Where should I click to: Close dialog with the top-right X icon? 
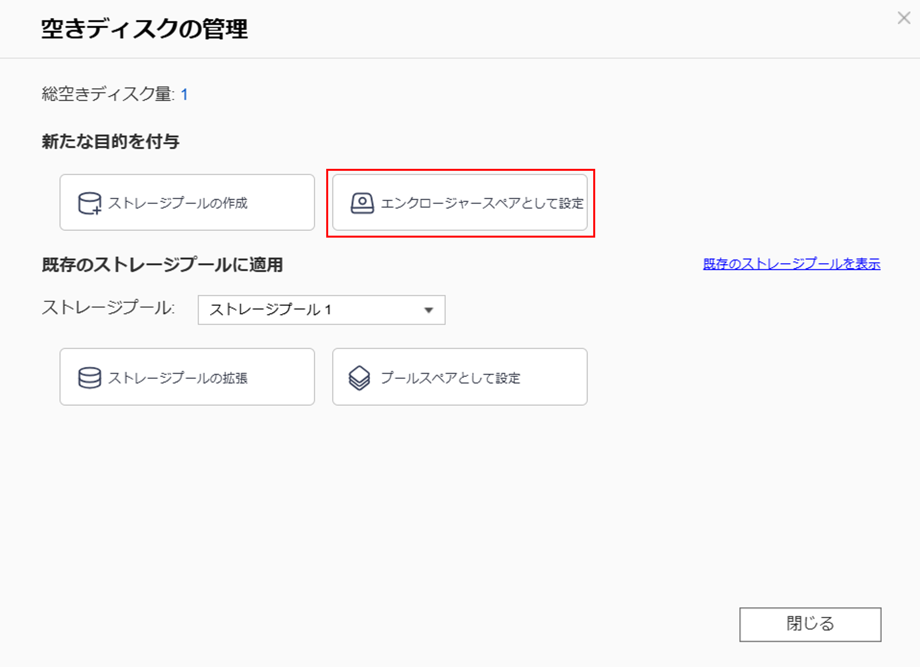point(904,18)
